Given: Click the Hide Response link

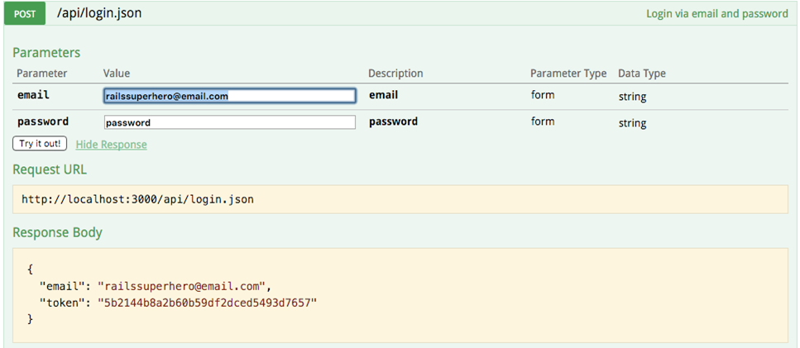Looking at the screenshot, I should pyautogui.click(x=111, y=145).
